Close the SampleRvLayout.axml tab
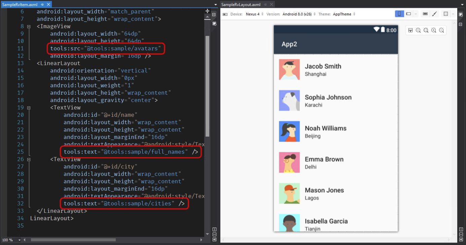Screen dimensions: 466x245 [x=271, y=5]
